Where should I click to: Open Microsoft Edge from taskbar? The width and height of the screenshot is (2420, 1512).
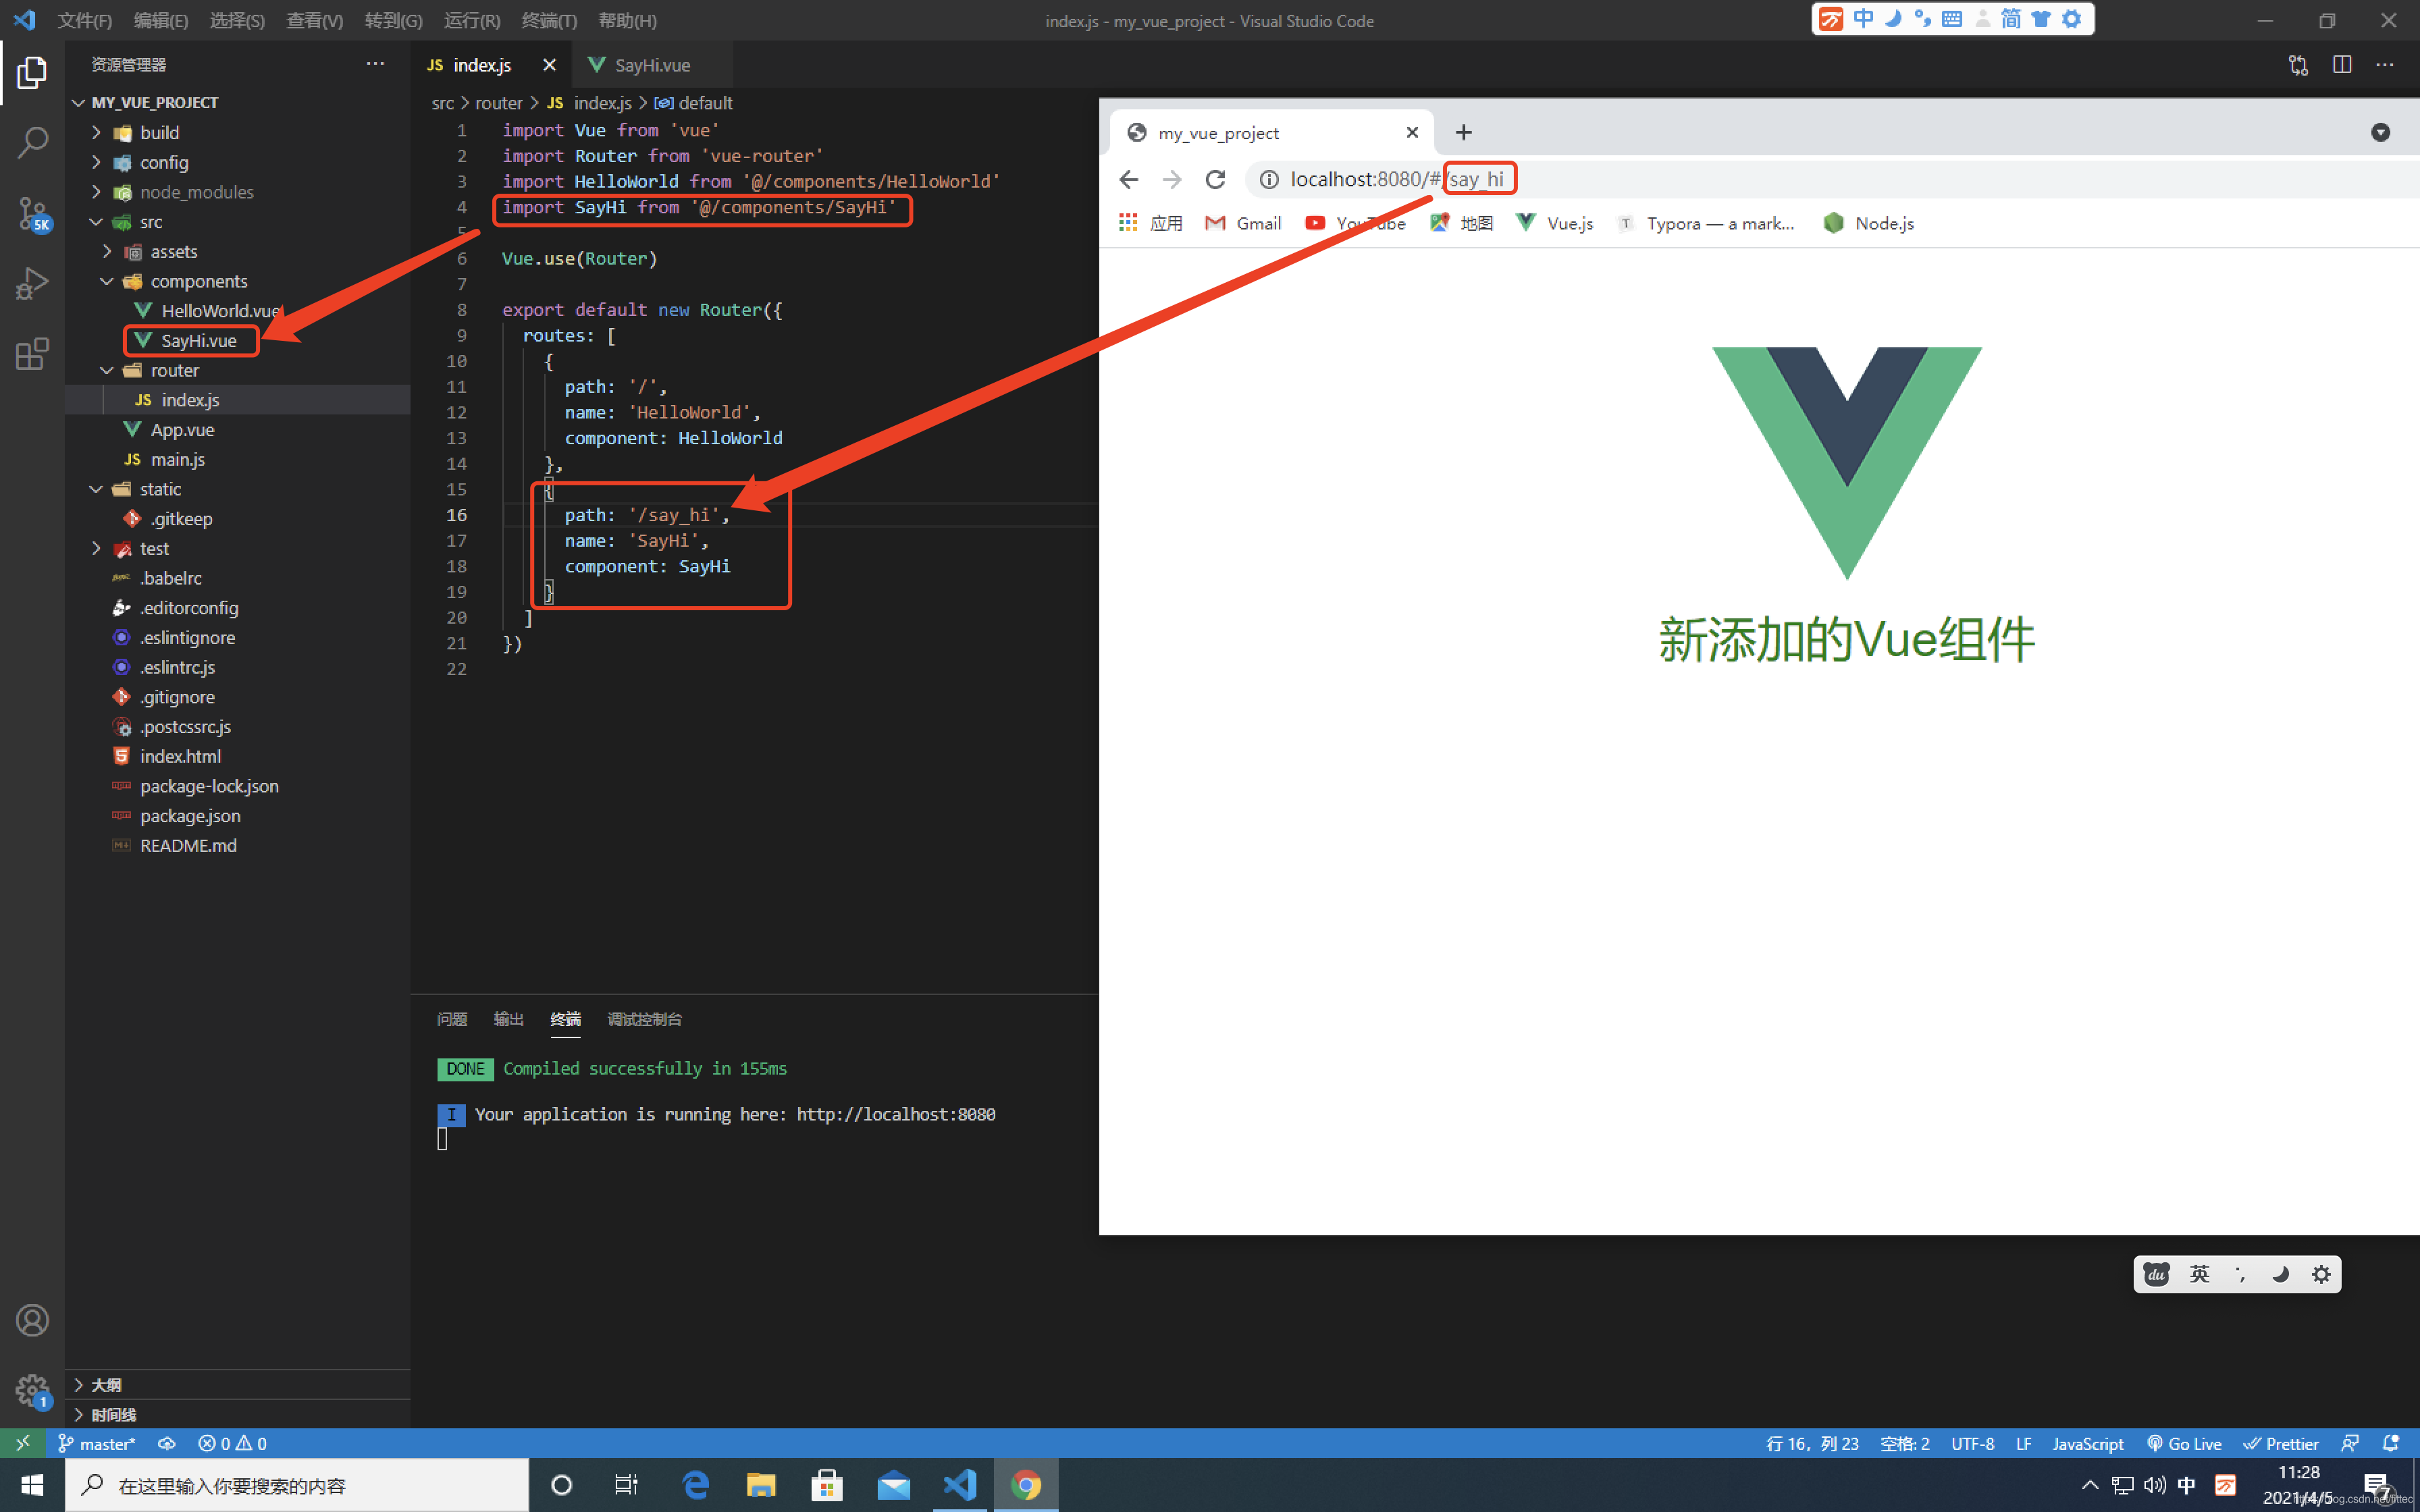695,1485
